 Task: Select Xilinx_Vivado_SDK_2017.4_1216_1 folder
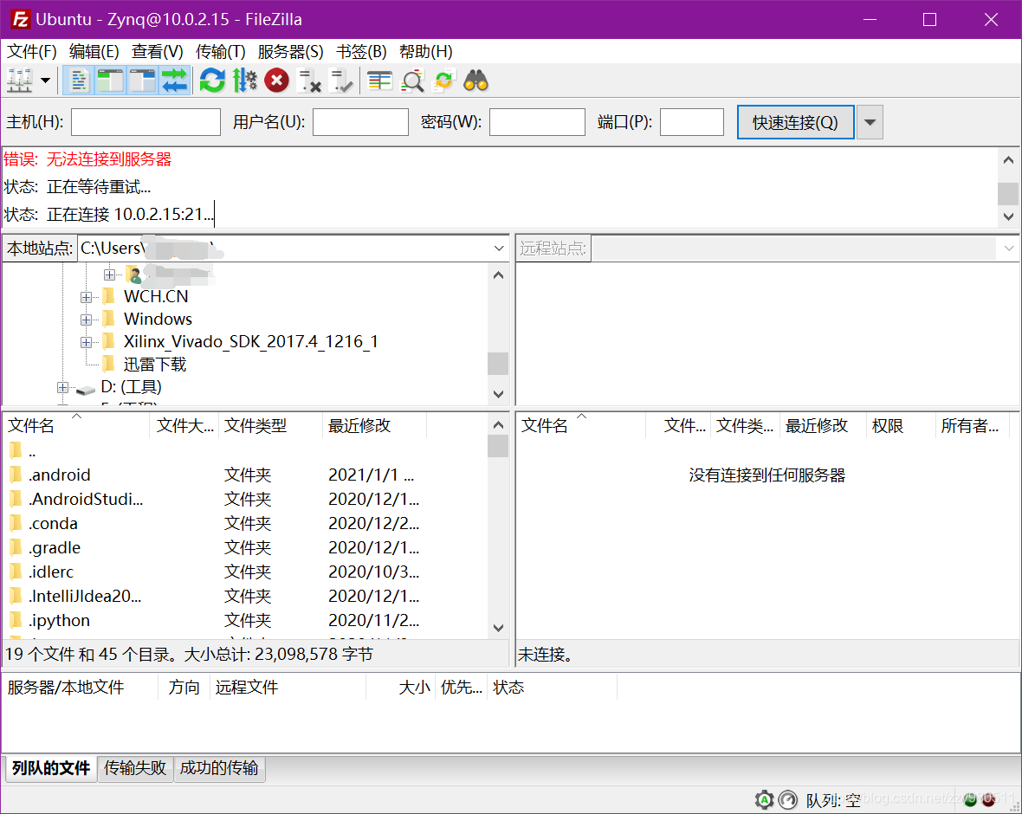click(251, 341)
